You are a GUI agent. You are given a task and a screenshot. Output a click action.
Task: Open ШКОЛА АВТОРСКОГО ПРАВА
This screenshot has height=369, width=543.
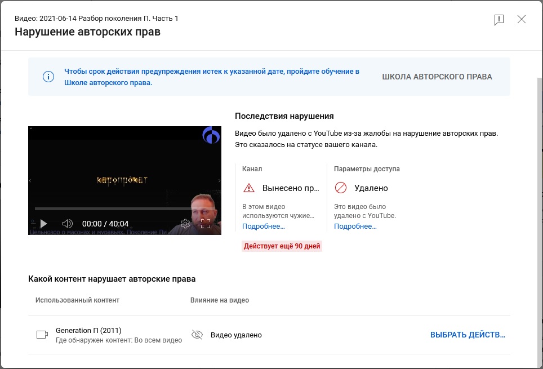pos(437,77)
